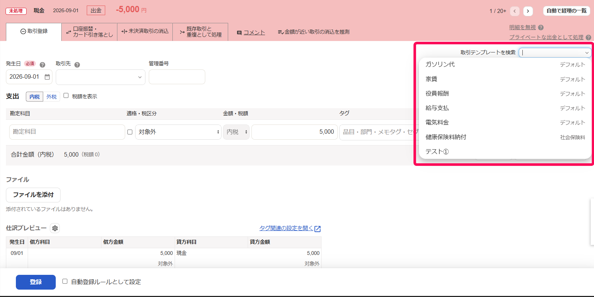
Task: Show help next to 明細を無視
Action: tap(541, 27)
